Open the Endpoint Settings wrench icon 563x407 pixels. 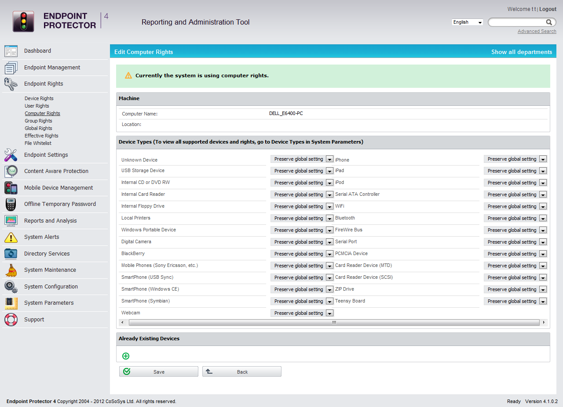coord(11,155)
